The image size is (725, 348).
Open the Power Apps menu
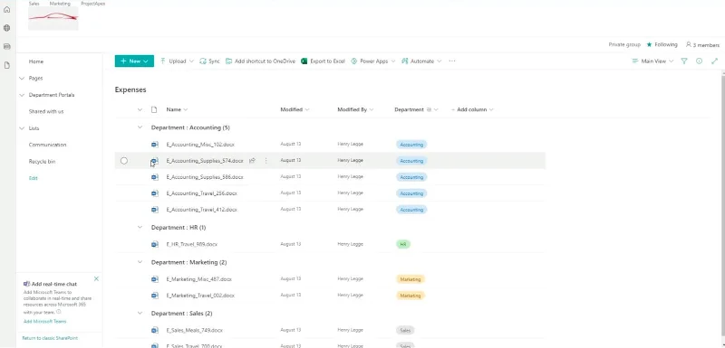point(373,61)
